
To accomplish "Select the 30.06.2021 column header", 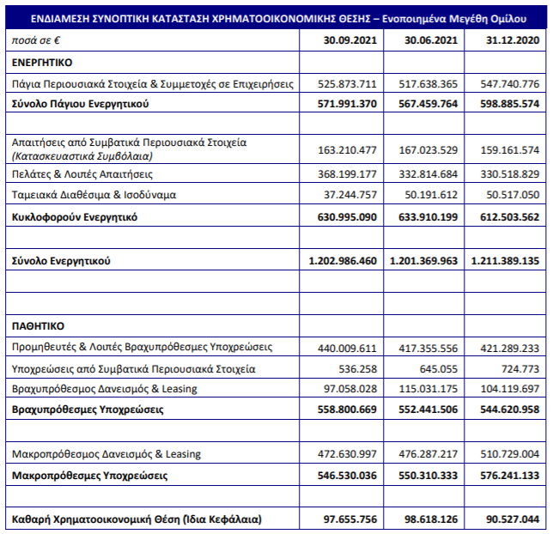I will pyautogui.click(x=425, y=40).
